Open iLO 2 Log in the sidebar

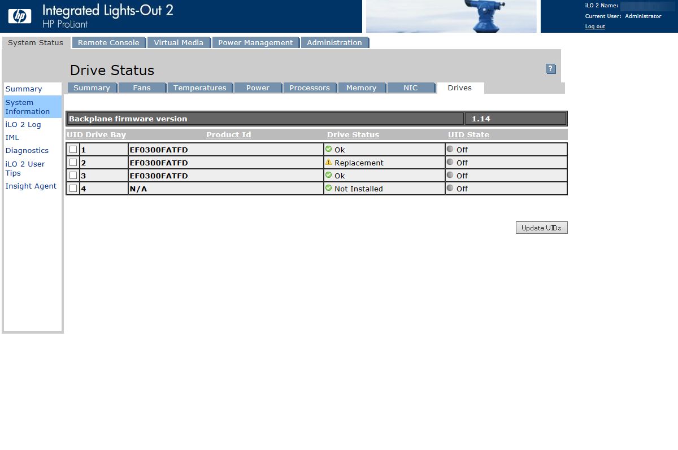tap(23, 124)
